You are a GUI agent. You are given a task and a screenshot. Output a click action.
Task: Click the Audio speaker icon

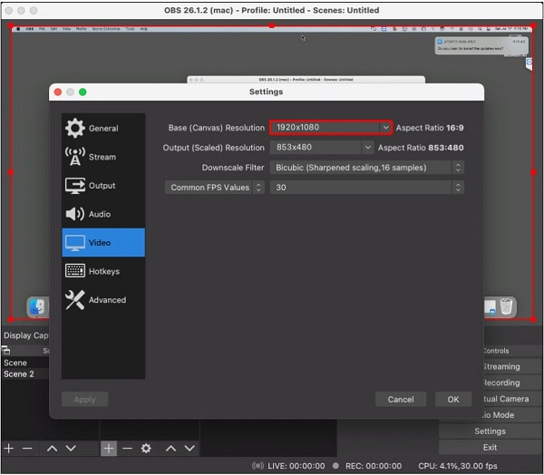tap(75, 214)
